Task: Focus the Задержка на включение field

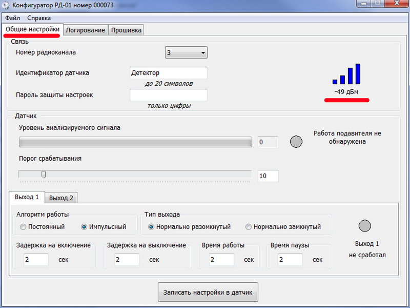Action: pos(36,260)
